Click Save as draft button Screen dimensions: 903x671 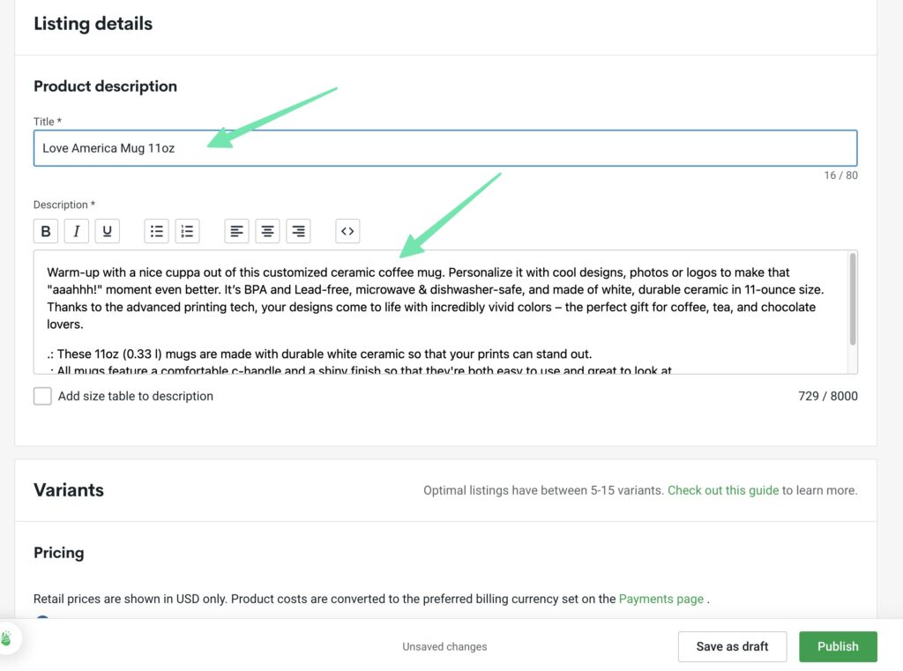[732, 646]
